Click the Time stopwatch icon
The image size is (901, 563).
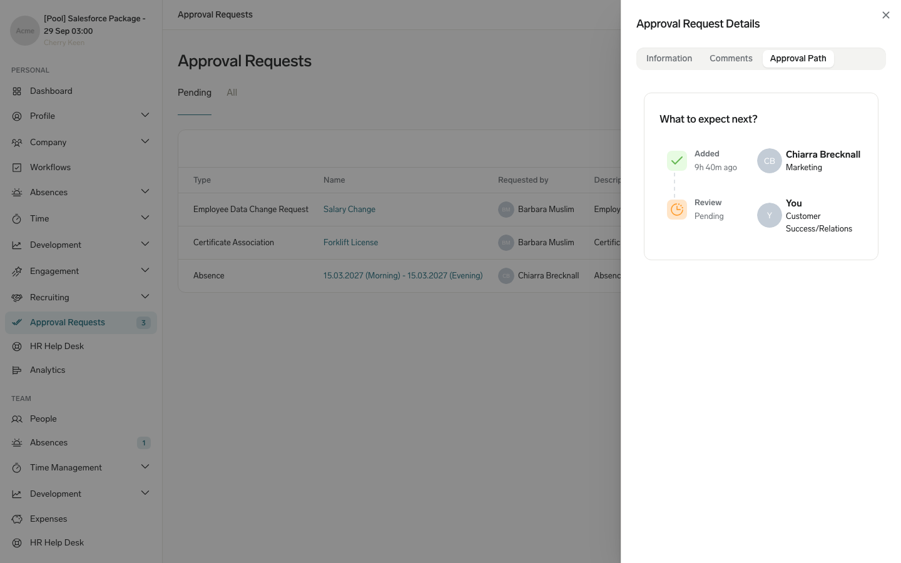pyautogui.click(x=17, y=219)
